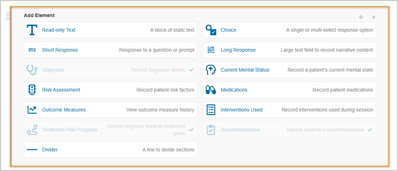Screen dimensions: 398x171
Task: Add the Medications element
Action: pos(289,90)
